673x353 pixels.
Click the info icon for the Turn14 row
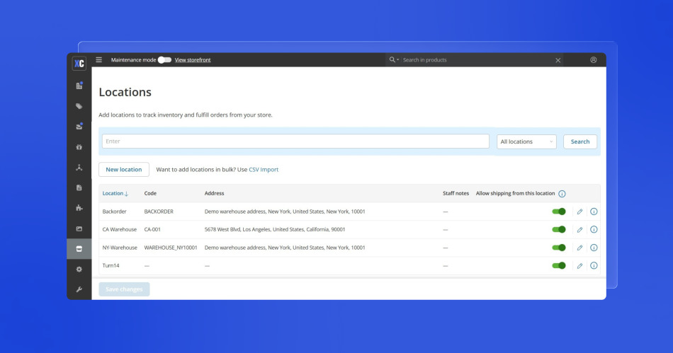click(594, 265)
